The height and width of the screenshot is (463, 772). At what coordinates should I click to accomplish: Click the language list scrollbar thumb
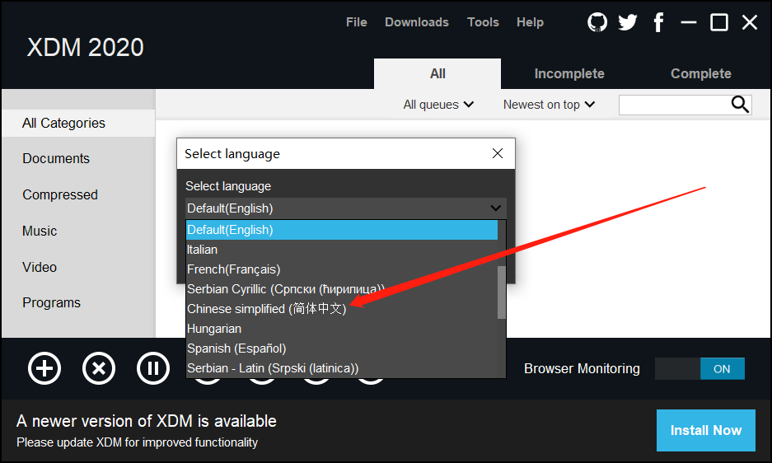pos(502,292)
